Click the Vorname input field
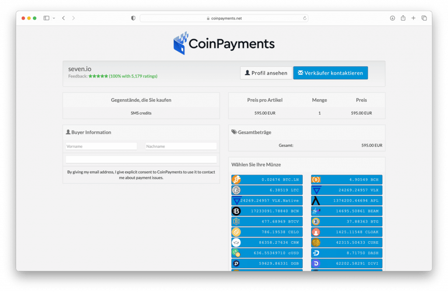 [x=101, y=146]
